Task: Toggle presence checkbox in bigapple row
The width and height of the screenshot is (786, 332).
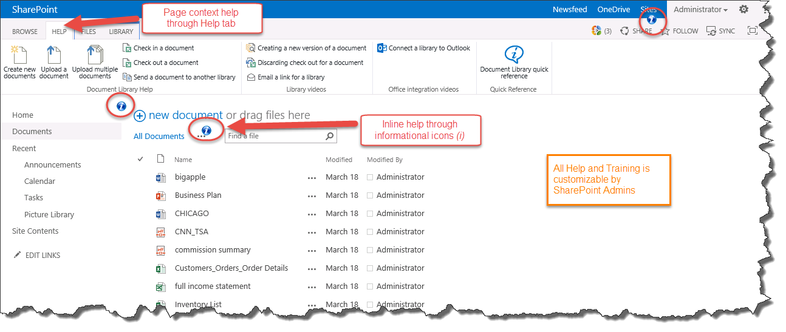Action: pyautogui.click(x=370, y=177)
